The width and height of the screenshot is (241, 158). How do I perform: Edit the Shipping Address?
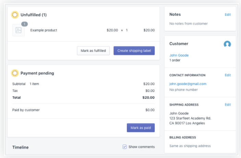click(228, 105)
